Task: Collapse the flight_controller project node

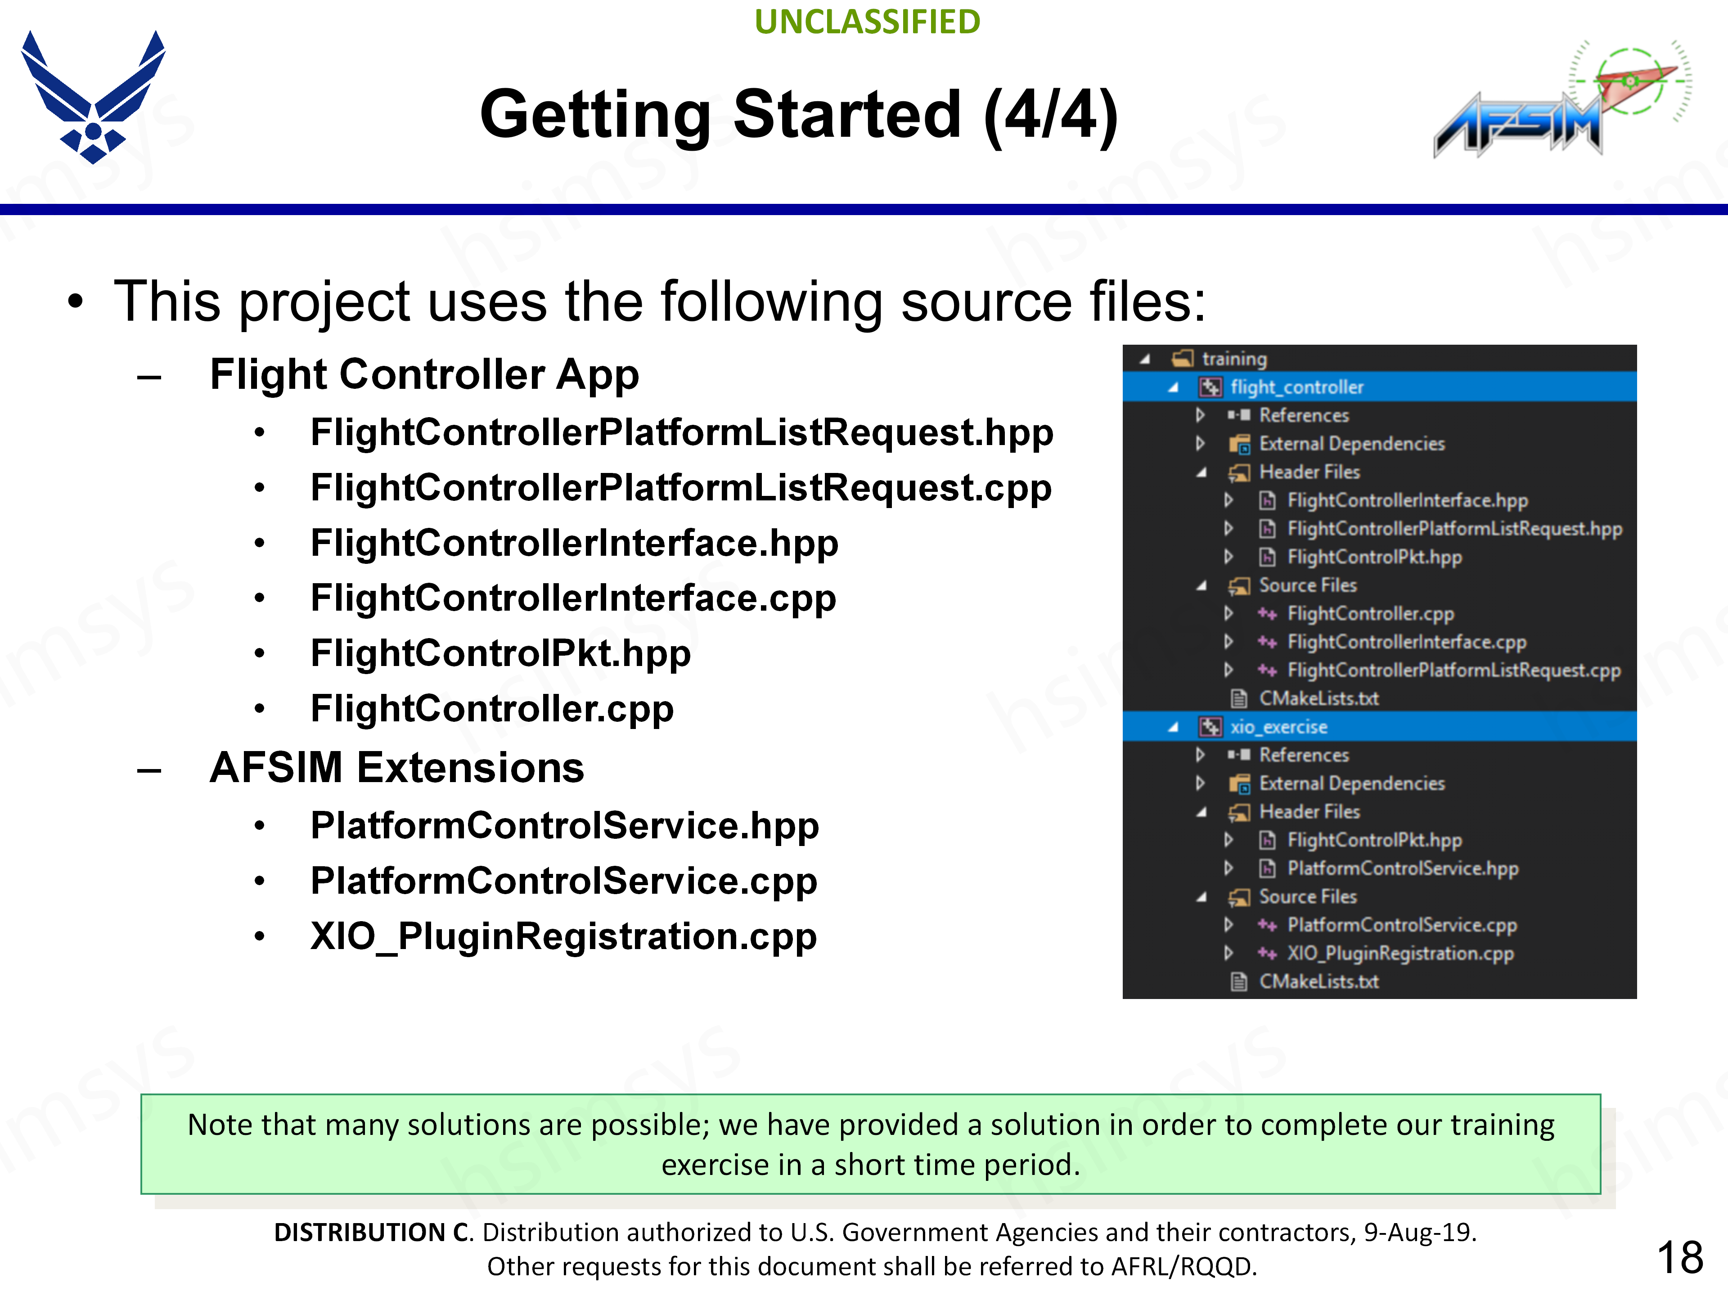Action: click(1173, 387)
